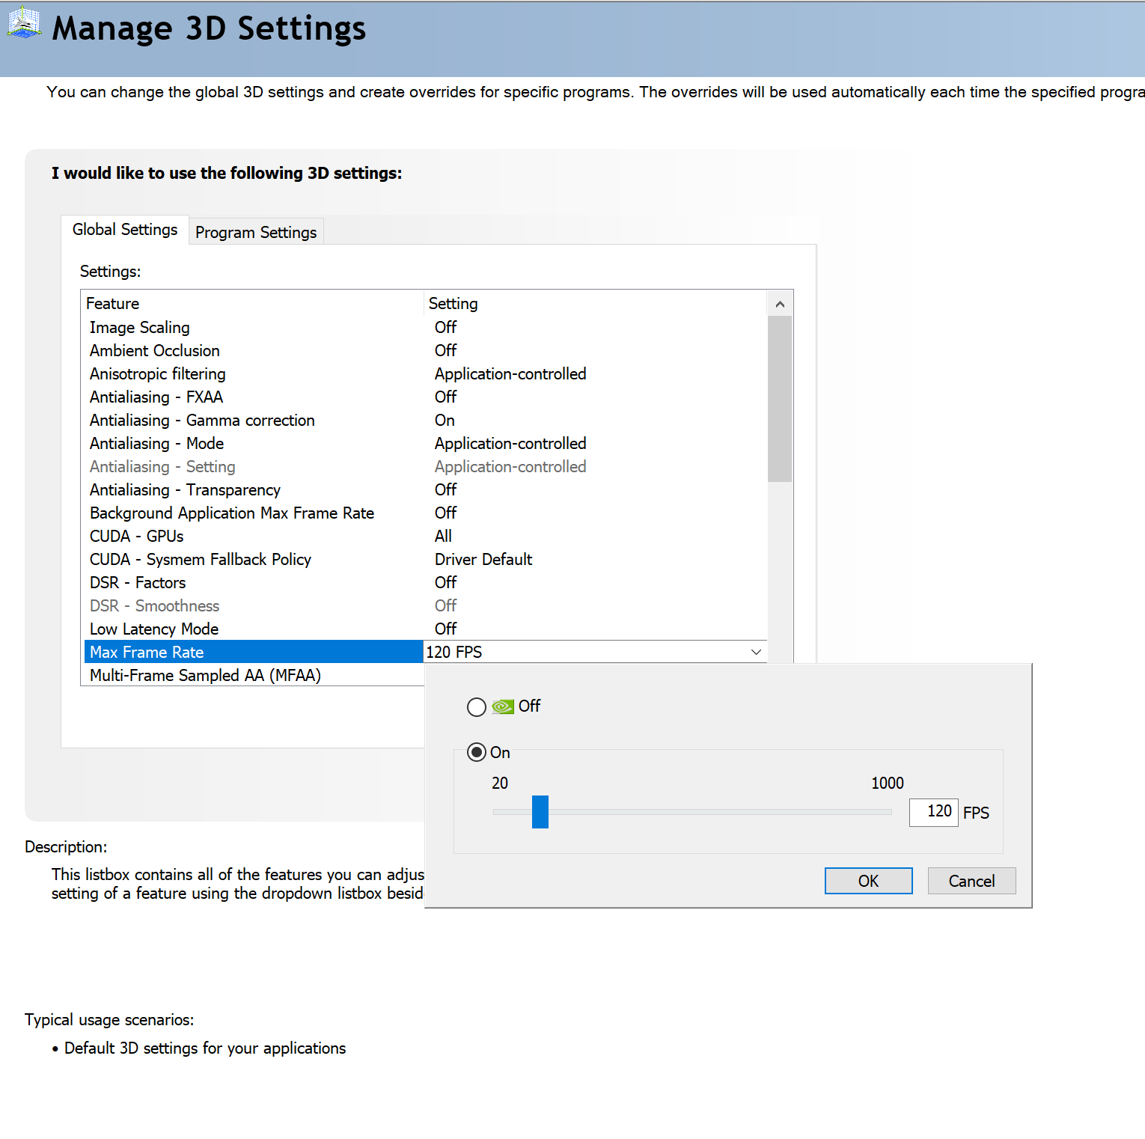Click the On value for Gamma correction
The height and width of the screenshot is (1139, 1145).
[445, 421]
